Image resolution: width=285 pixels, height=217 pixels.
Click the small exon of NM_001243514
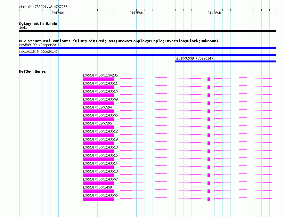click(x=209, y=167)
